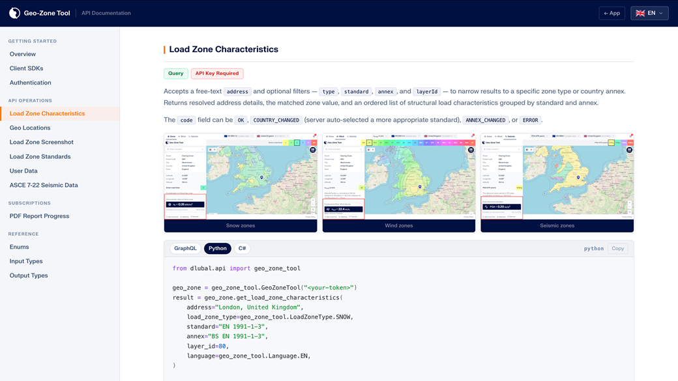Click the Snow zones caption
The width and height of the screenshot is (678, 381).
(x=241, y=225)
